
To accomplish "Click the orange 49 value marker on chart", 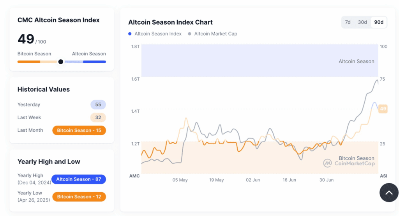I will coord(383,109).
